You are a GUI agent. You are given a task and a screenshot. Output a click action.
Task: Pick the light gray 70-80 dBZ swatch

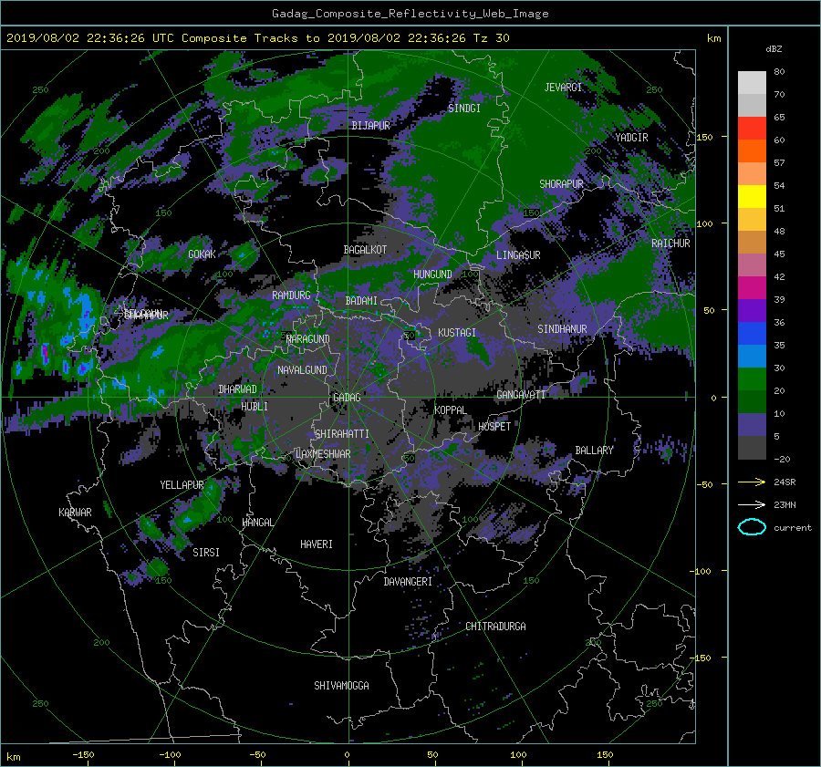click(x=752, y=83)
